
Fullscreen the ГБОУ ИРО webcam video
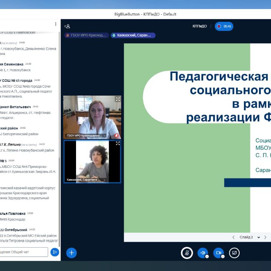(x=118, y=99)
